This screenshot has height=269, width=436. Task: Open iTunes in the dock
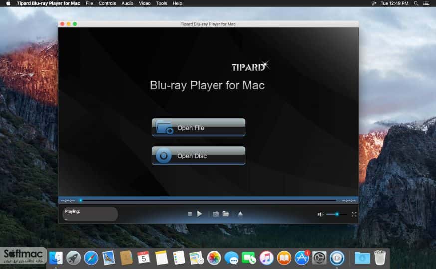point(266,258)
